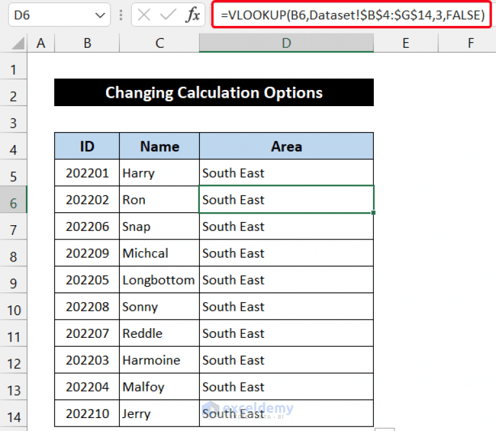Select cell with ID 202202
The width and height of the screenshot is (496, 431).
click(x=87, y=200)
